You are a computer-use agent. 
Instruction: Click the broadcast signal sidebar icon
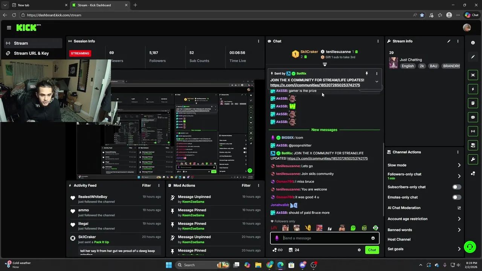pyautogui.click(x=473, y=131)
